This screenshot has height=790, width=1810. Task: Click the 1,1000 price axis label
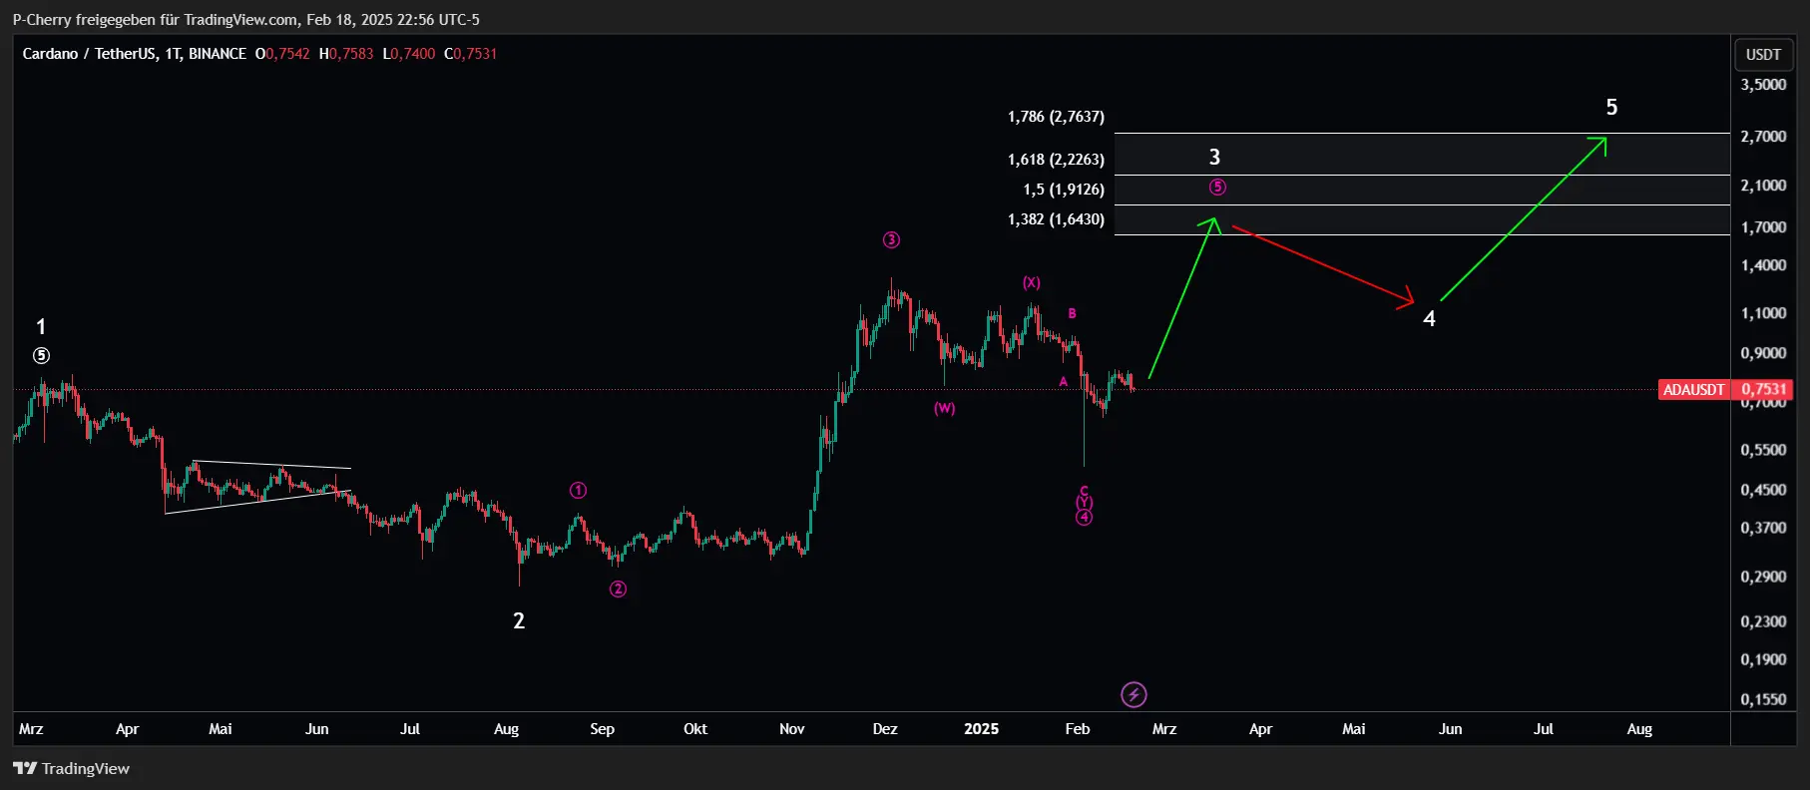pyautogui.click(x=1763, y=313)
